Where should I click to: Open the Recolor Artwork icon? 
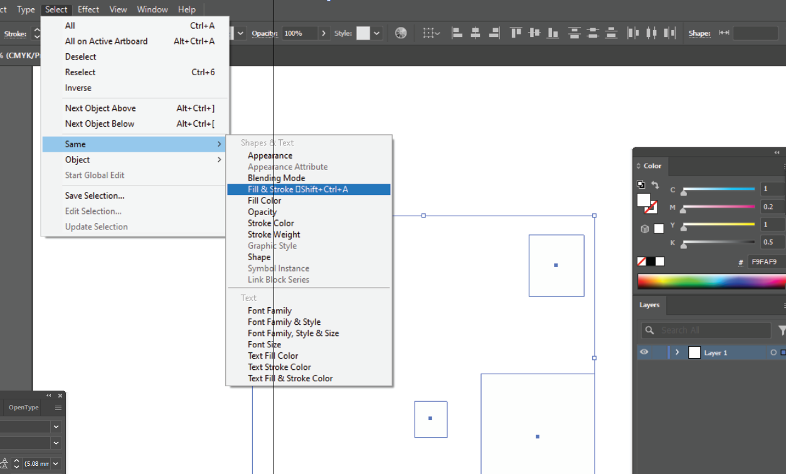pos(401,33)
